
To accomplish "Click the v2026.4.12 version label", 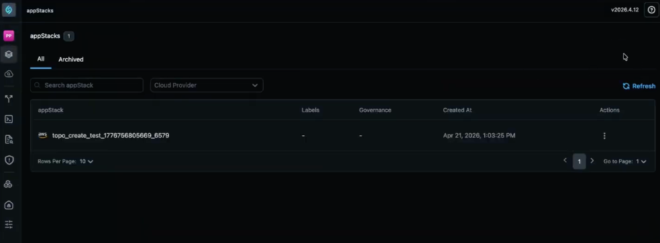I will 624,10.
